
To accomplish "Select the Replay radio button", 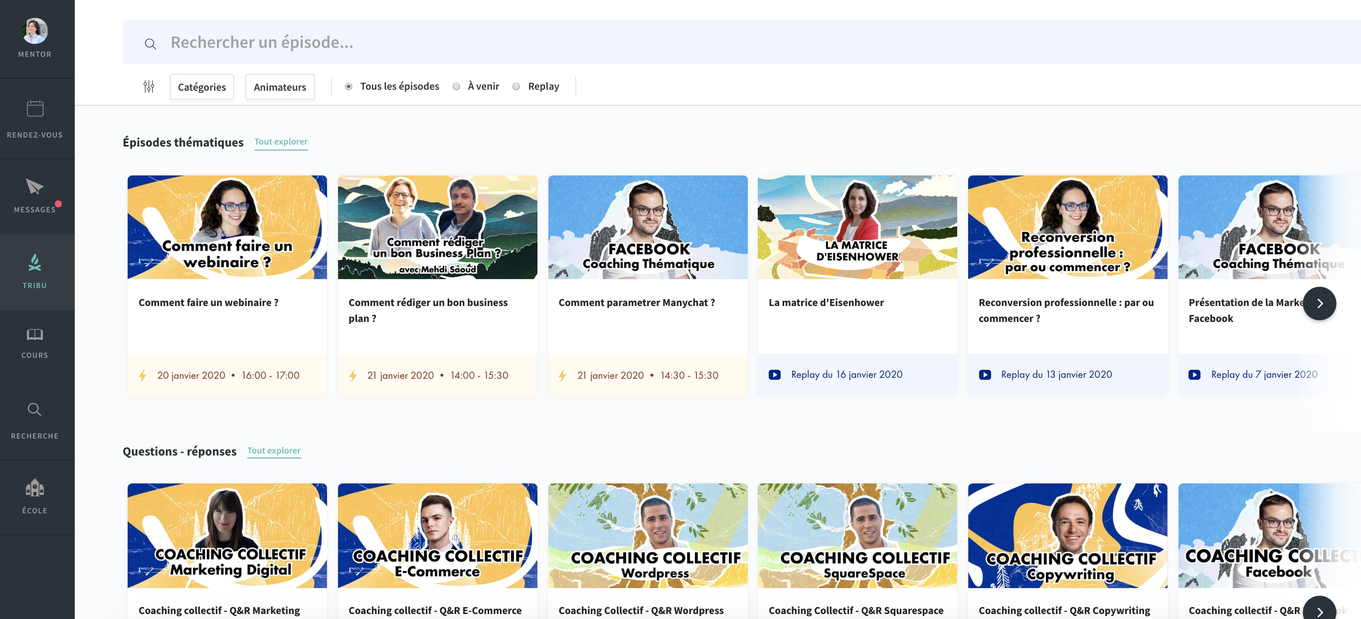I will point(516,87).
